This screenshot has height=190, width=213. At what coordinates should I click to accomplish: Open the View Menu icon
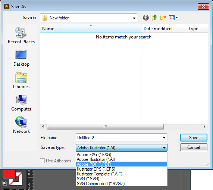tap(172, 18)
